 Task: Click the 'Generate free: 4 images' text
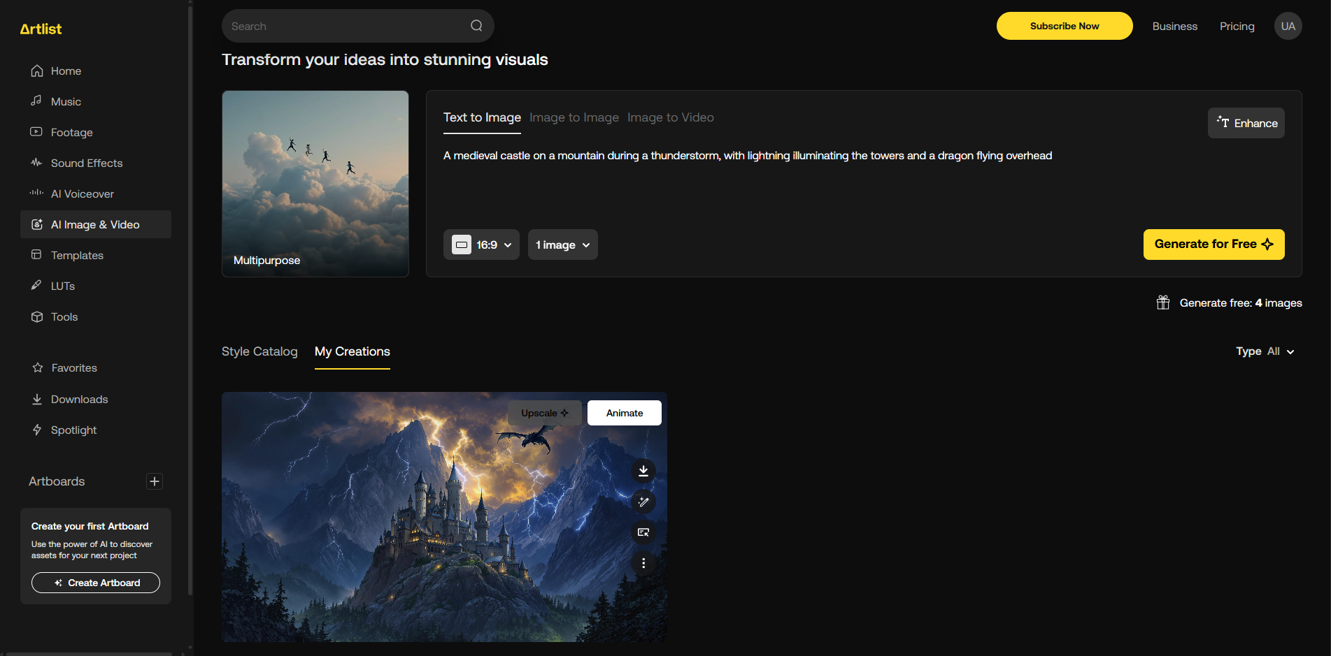1241,303
